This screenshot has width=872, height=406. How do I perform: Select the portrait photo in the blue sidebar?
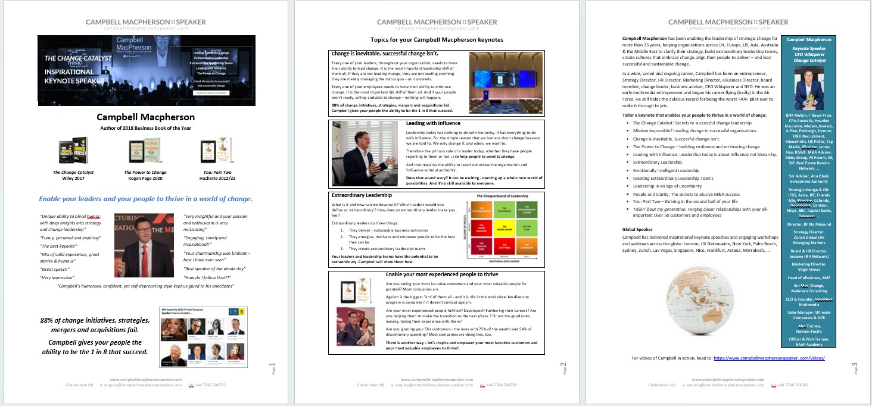[x=808, y=88]
